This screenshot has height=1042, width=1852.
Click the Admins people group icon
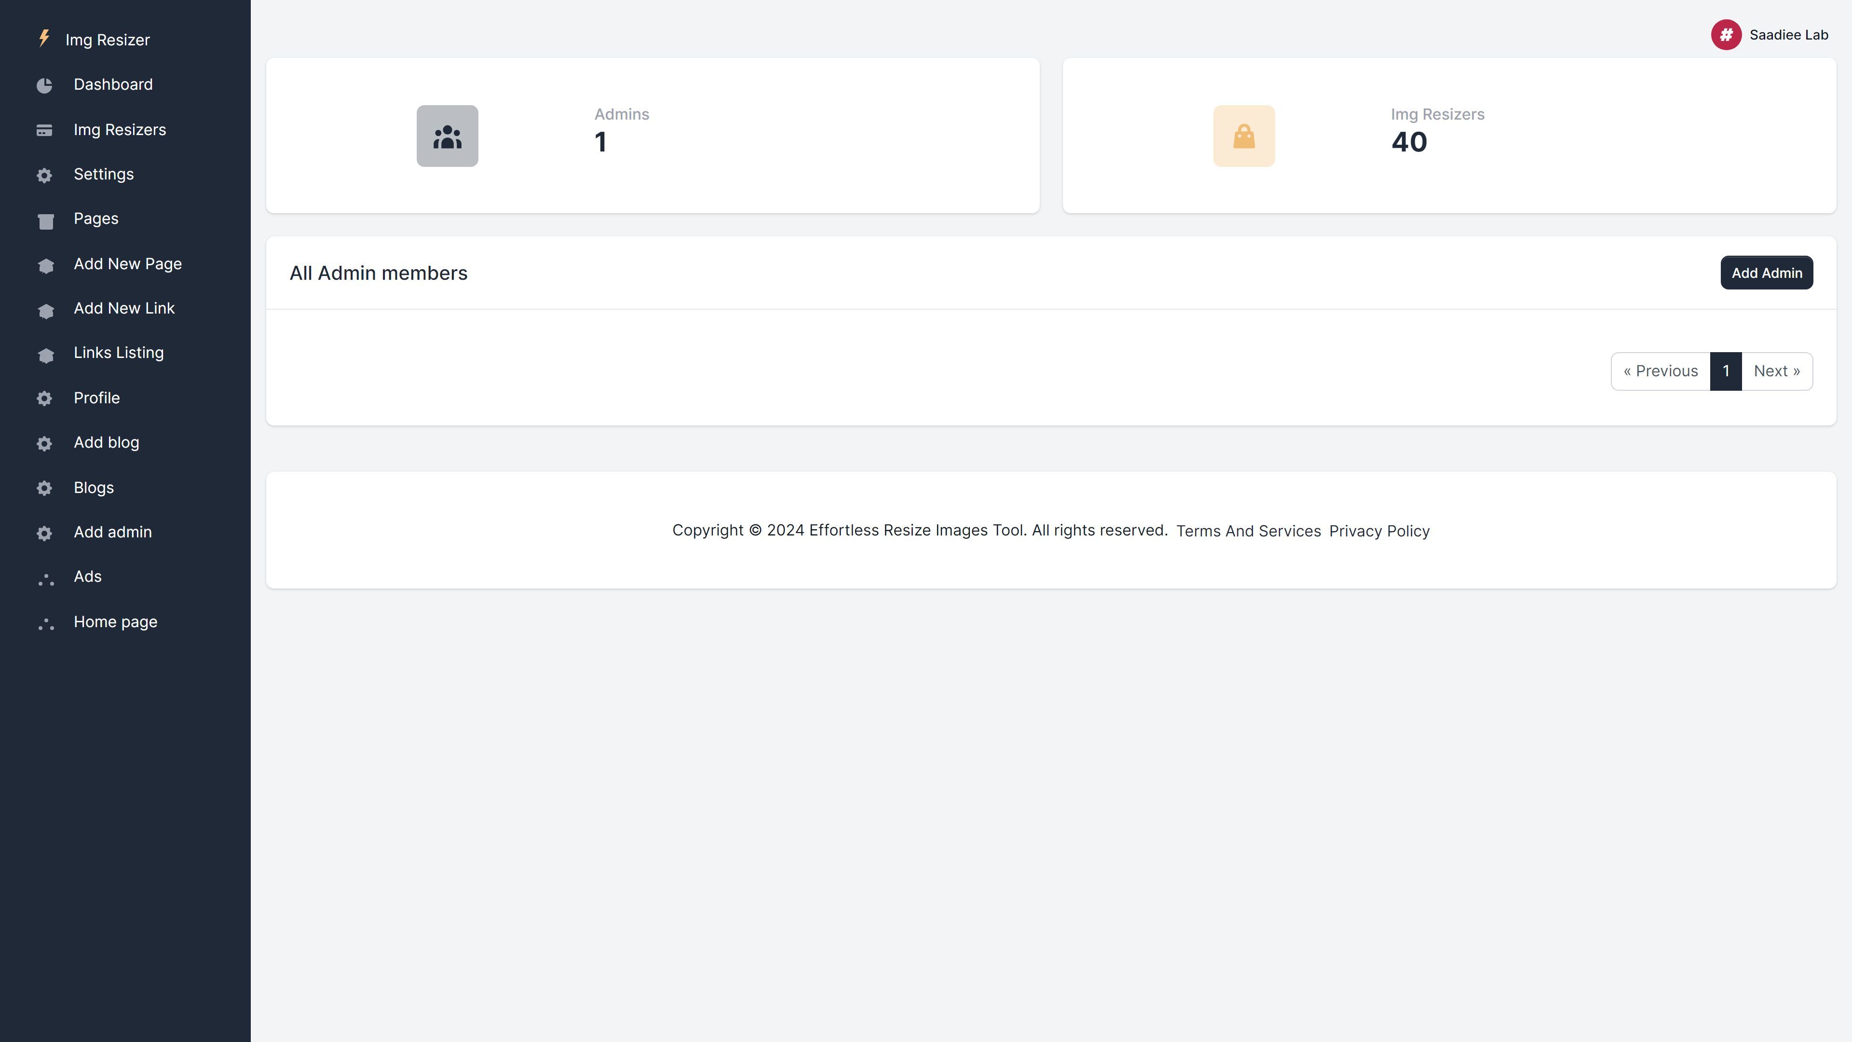point(447,136)
